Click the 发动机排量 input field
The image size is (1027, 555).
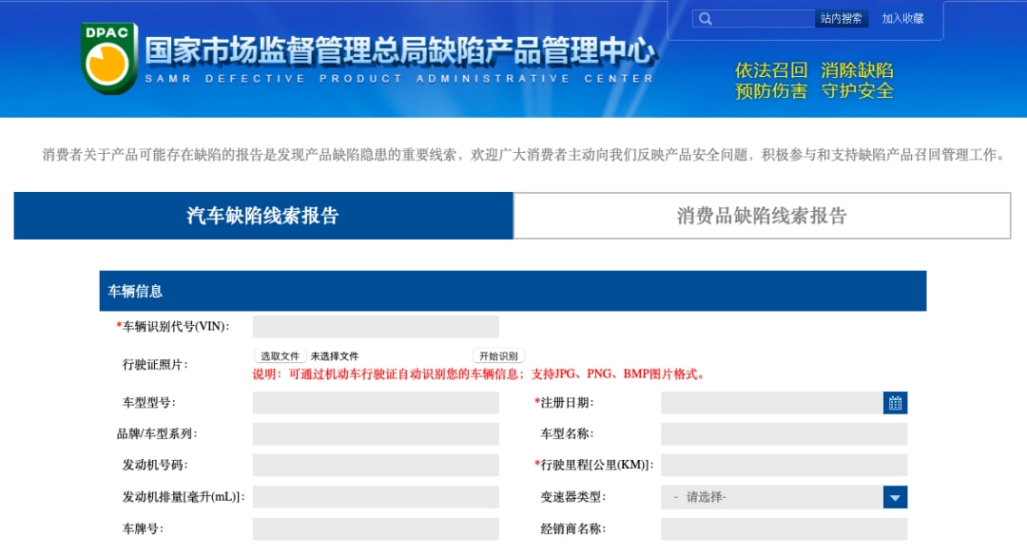(376, 497)
